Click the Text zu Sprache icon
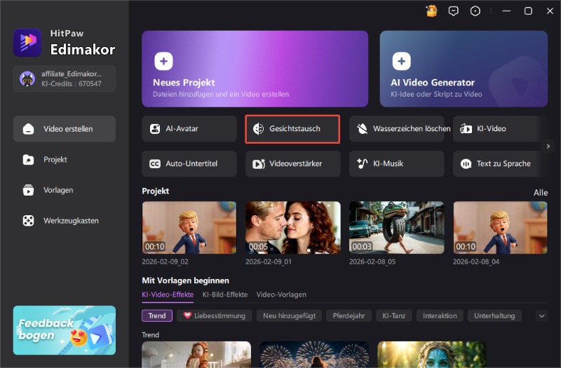Screen dimensions: 561x368 coord(466,163)
